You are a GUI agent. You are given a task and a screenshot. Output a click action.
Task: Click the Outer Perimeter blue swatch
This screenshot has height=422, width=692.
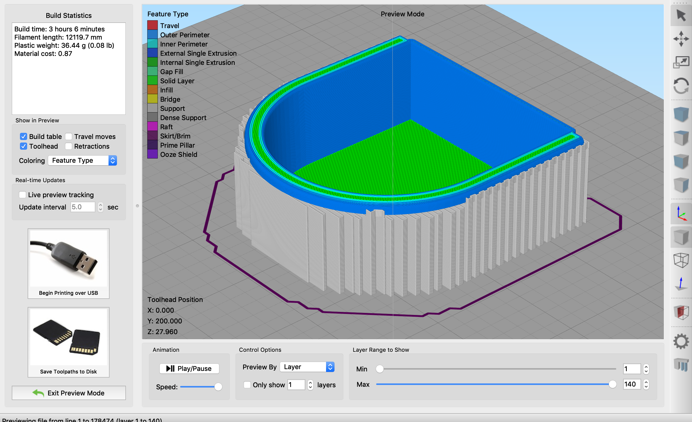tap(153, 34)
